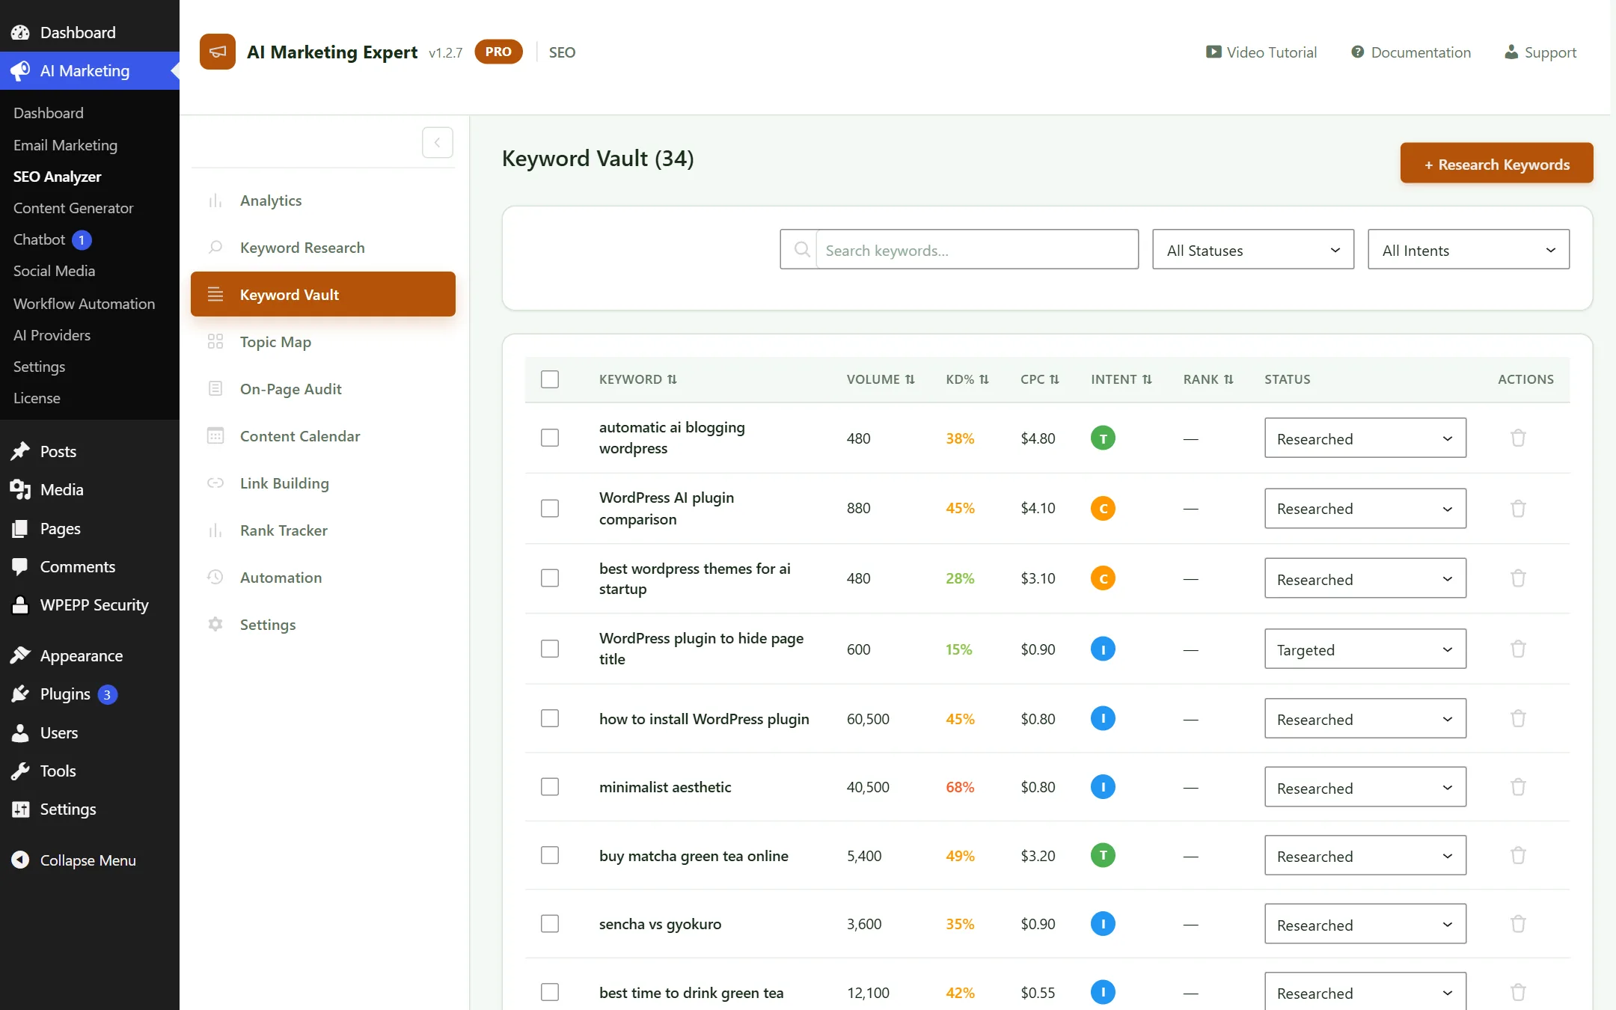
Task: Click the PRO badge in header
Action: [498, 52]
